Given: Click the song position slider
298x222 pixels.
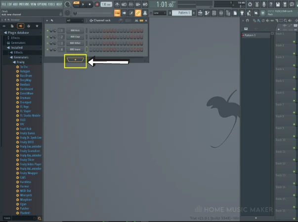Looking at the screenshot, I should tap(93, 13).
